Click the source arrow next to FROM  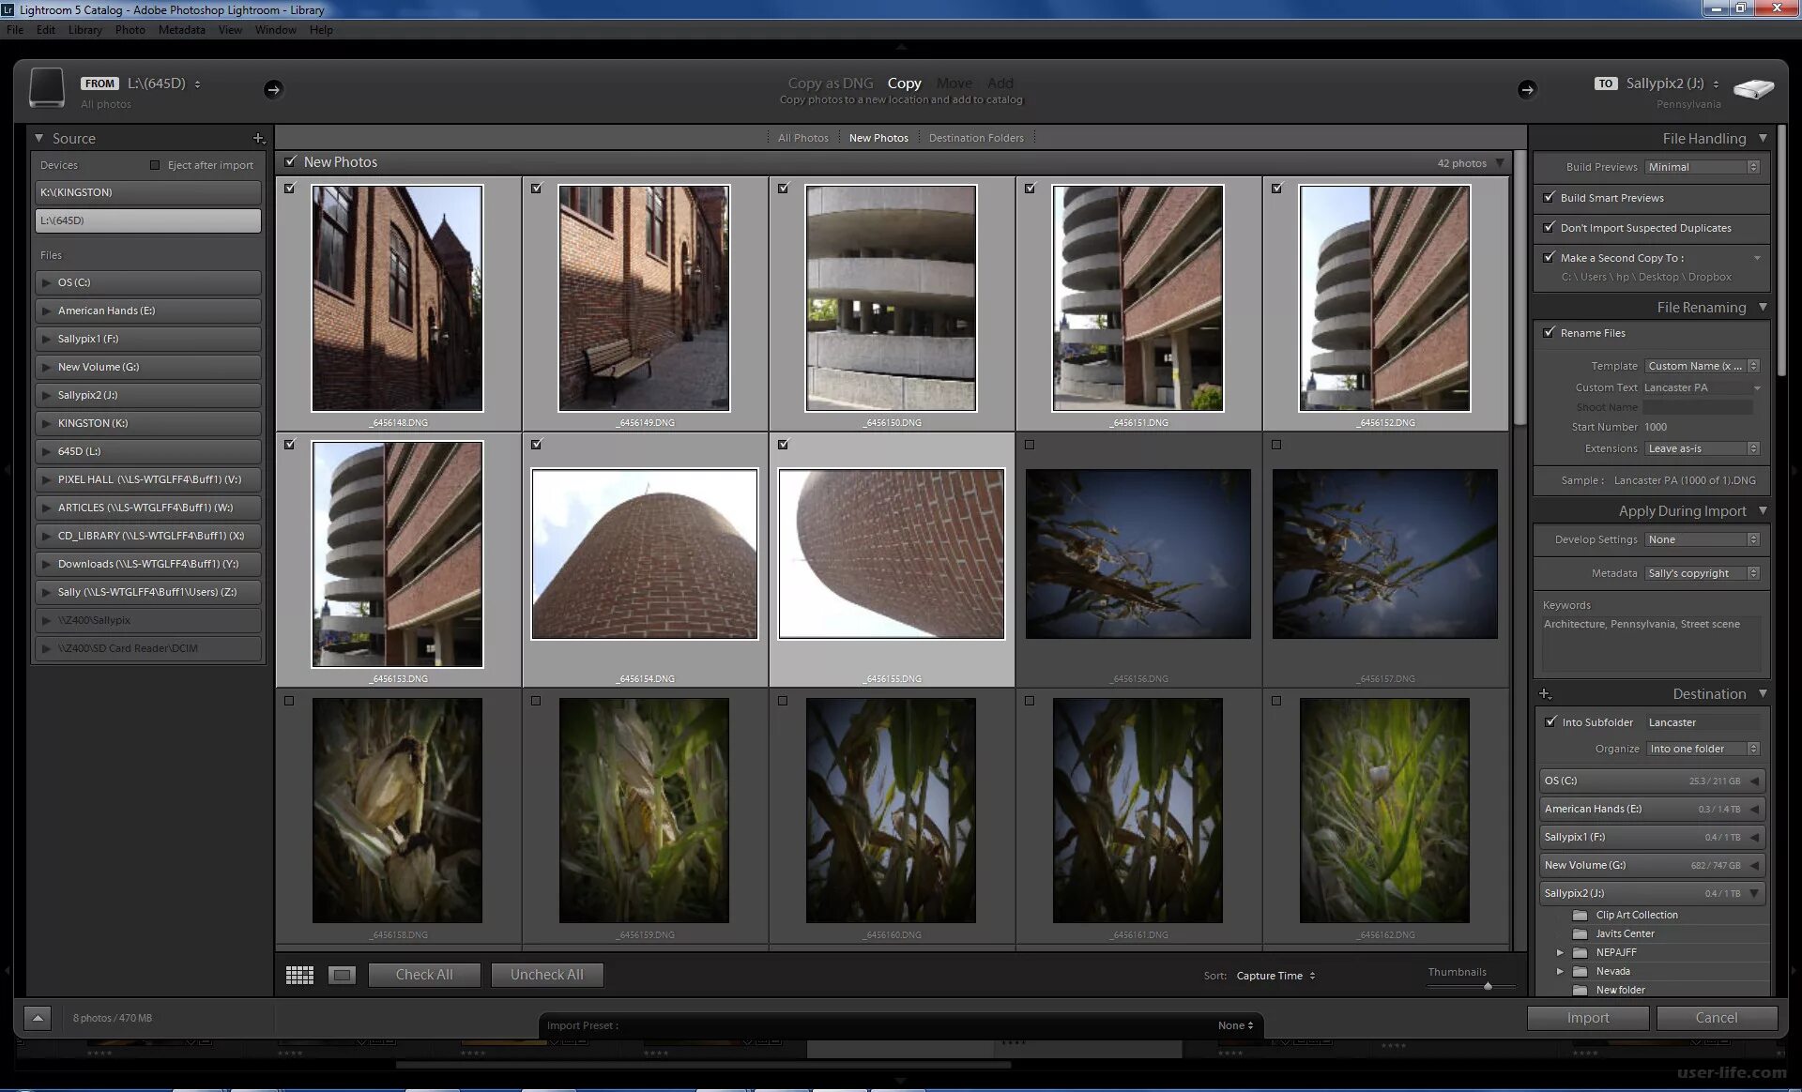pyautogui.click(x=273, y=89)
